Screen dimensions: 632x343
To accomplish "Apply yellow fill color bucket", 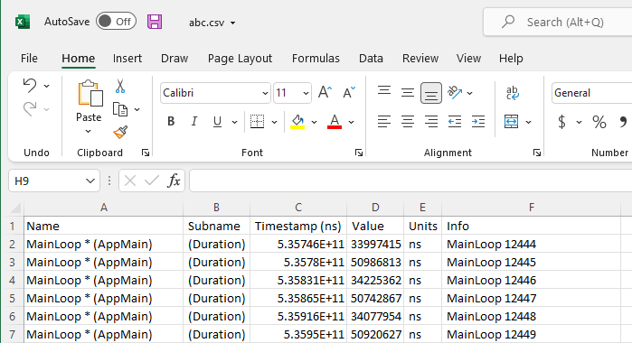I will point(297,121).
